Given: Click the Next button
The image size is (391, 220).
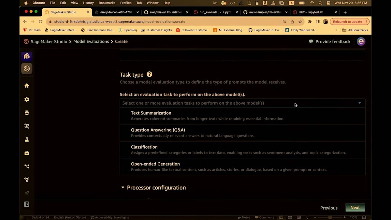Looking at the screenshot, I should pyautogui.click(x=355, y=208).
